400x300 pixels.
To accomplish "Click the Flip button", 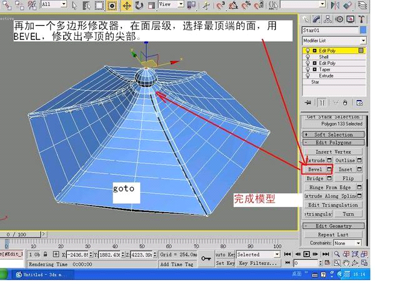I will [x=348, y=178].
